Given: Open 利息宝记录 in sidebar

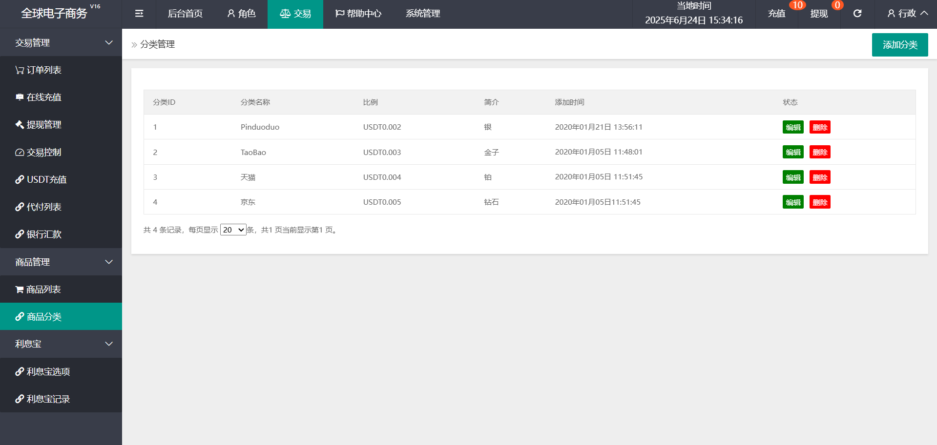Looking at the screenshot, I should pyautogui.click(x=61, y=399).
